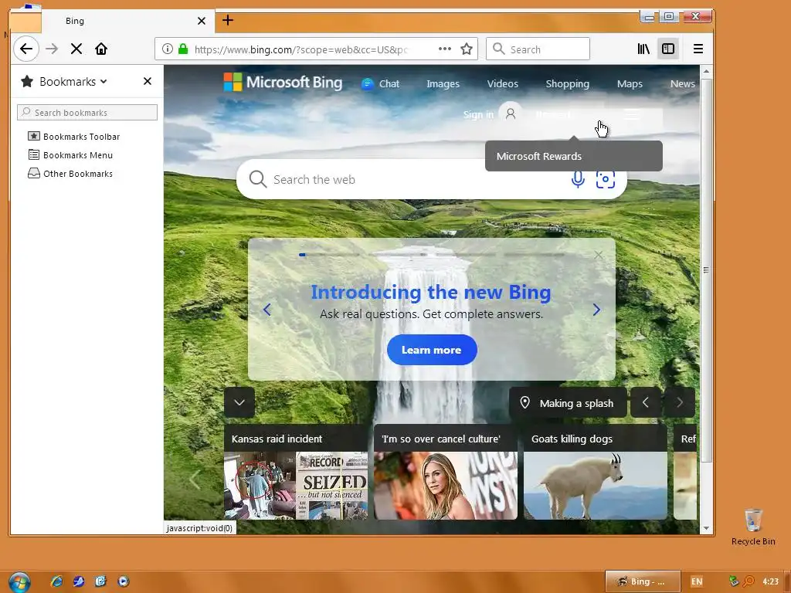Open the Firefox home page icon
Image resolution: width=791 pixels, height=593 pixels.
[101, 49]
